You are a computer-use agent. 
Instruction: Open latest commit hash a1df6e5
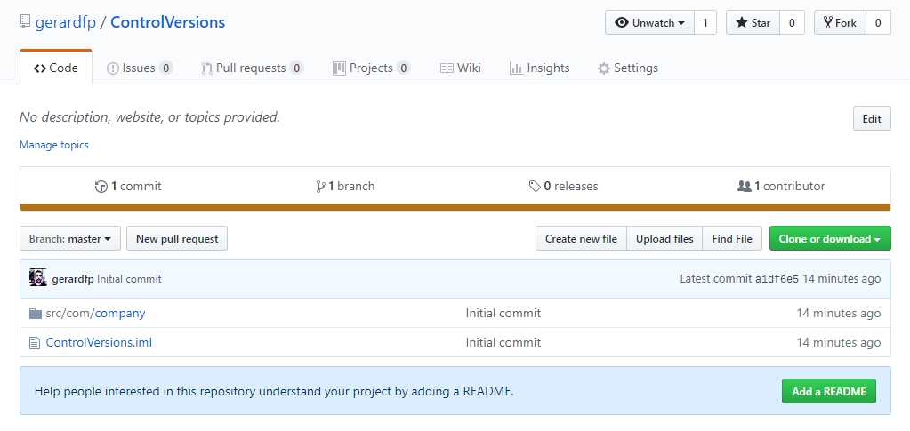pyautogui.click(x=777, y=279)
